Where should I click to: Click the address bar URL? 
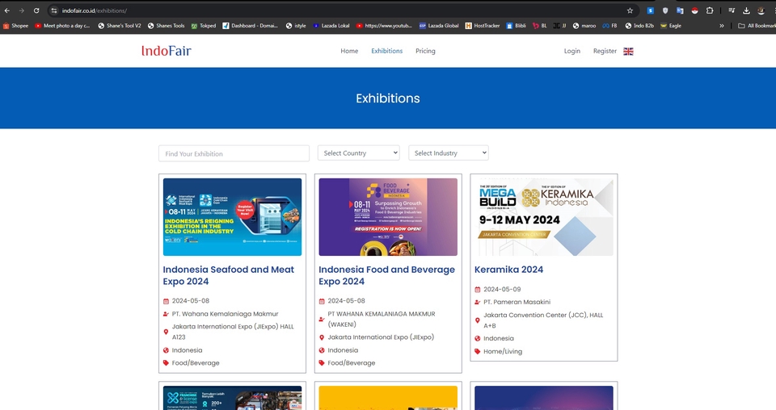pyautogui.click(x=95, y=10)
